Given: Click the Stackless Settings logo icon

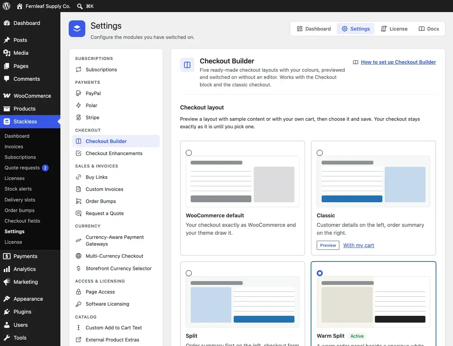Looking at the screenshot, I should point(77,29).
